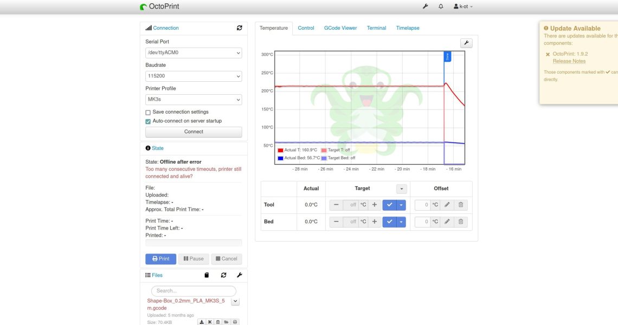Open the Release Notes link
The image size is (618, 325).
(x=569, y=61)
